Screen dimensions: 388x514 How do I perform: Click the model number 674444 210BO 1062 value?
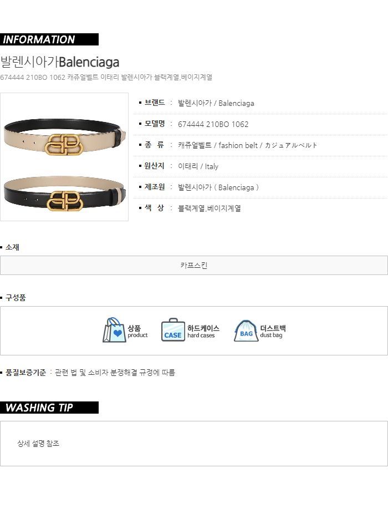pos(213,124)
